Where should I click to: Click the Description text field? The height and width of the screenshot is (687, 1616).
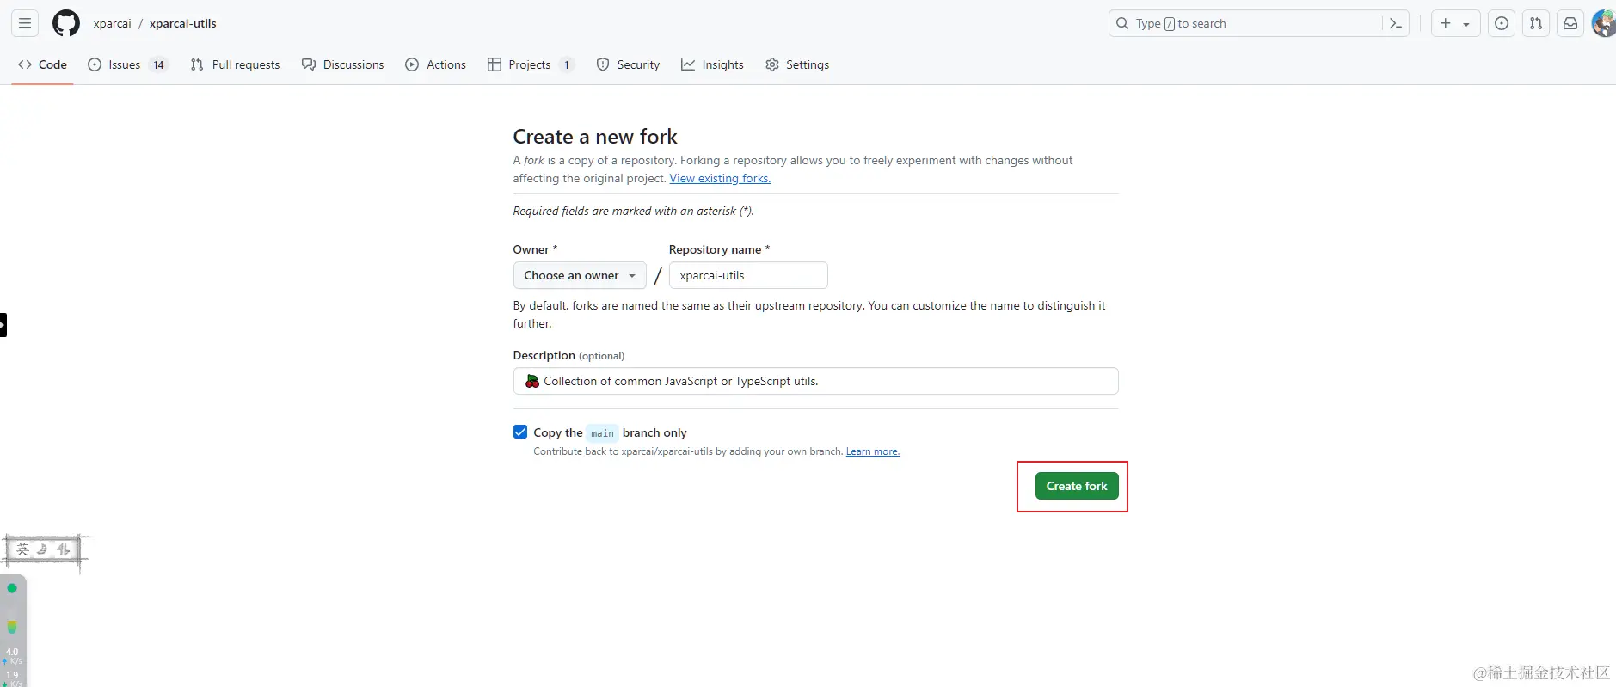pyautogui.click(x=815, y=381)
